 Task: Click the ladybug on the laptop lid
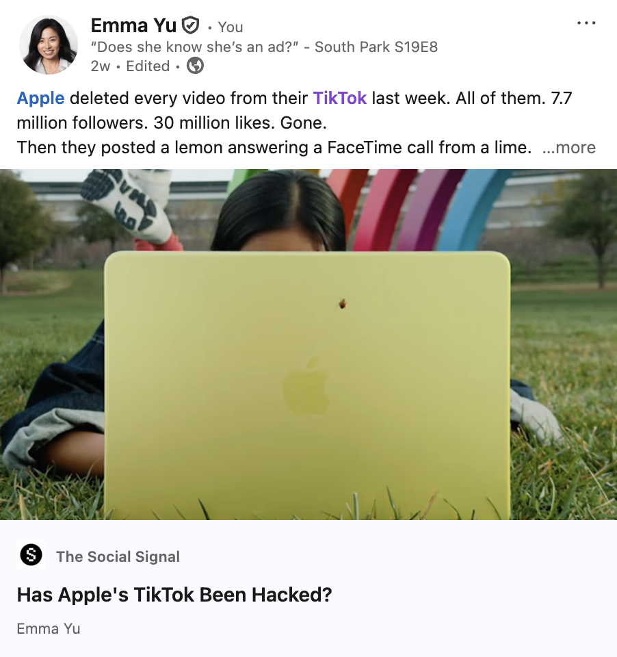[342, 303]
